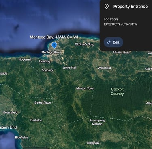Click the Property Entrance title text
Screen dimensions: 152x149
[x=131, y=7]
